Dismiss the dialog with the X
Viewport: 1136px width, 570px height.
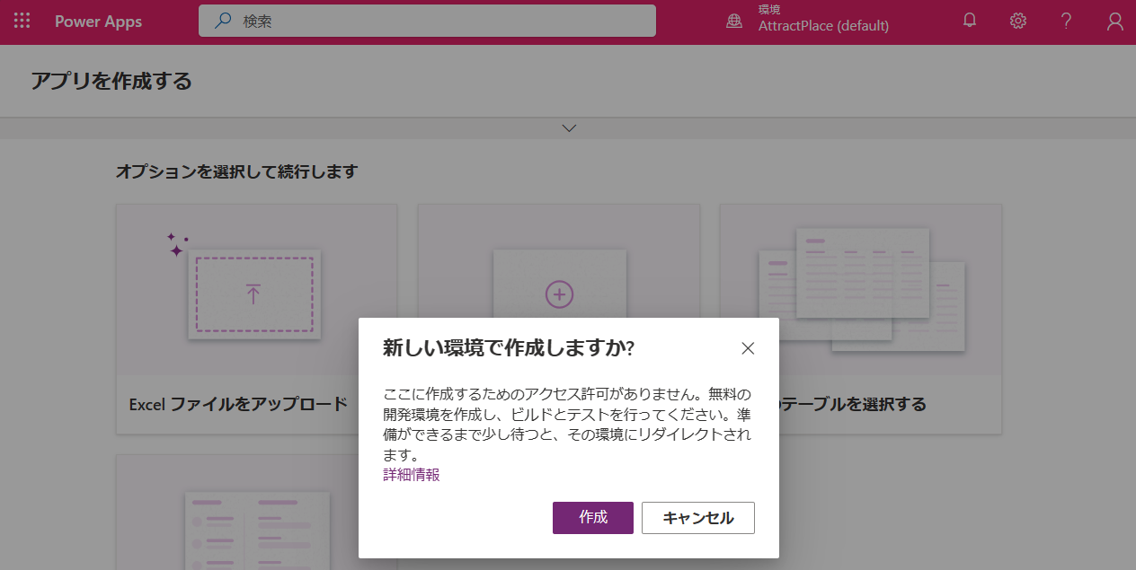coord(749,348)
